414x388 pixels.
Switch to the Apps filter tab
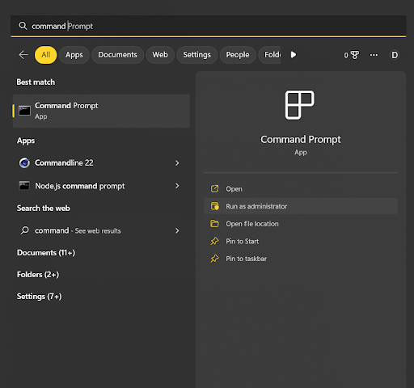pos(74,55)
